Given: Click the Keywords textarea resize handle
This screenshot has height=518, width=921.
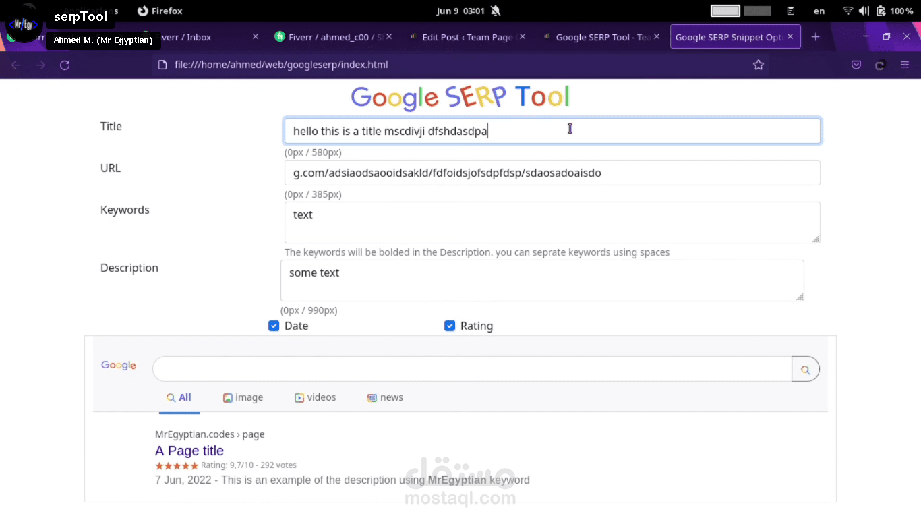Looking at the screenshot, I should (x=816, y=239).
